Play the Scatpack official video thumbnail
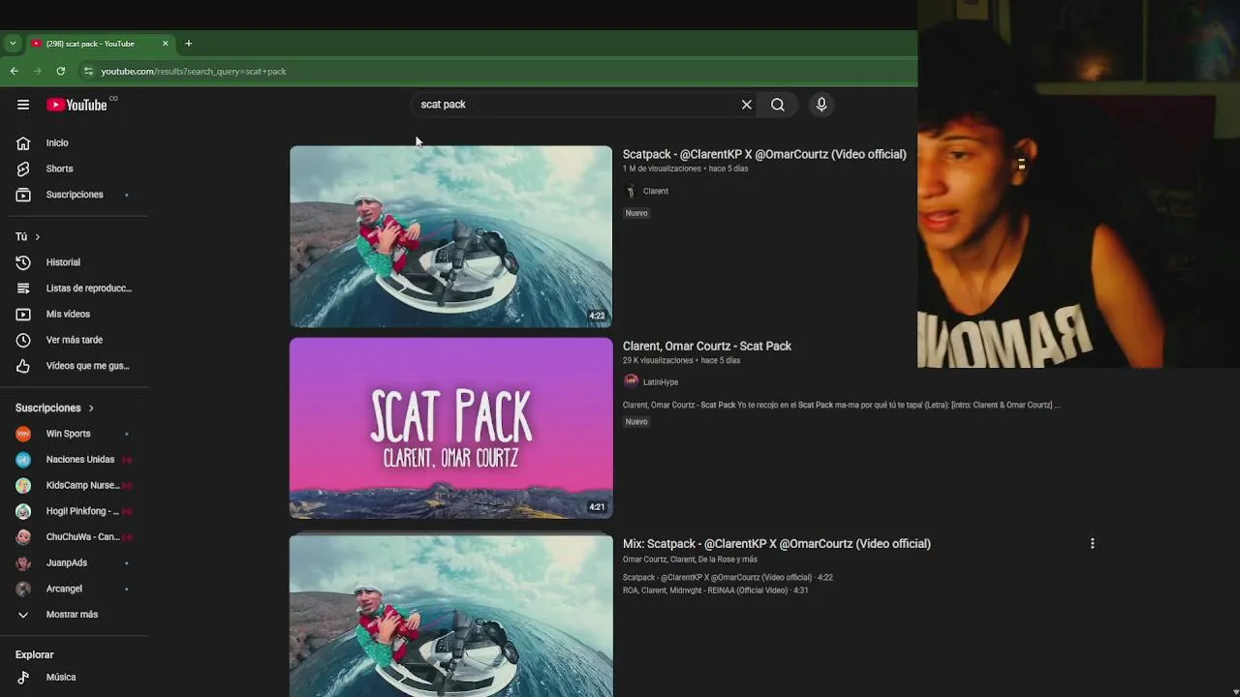This screenshot has height=697, width=1240. (x=450, y=236)
